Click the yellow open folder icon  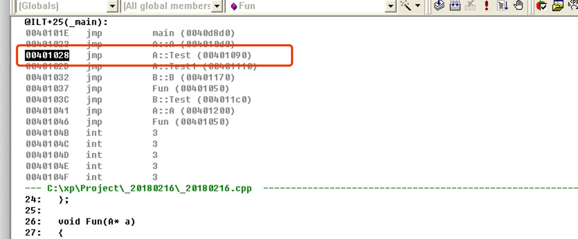558,6
